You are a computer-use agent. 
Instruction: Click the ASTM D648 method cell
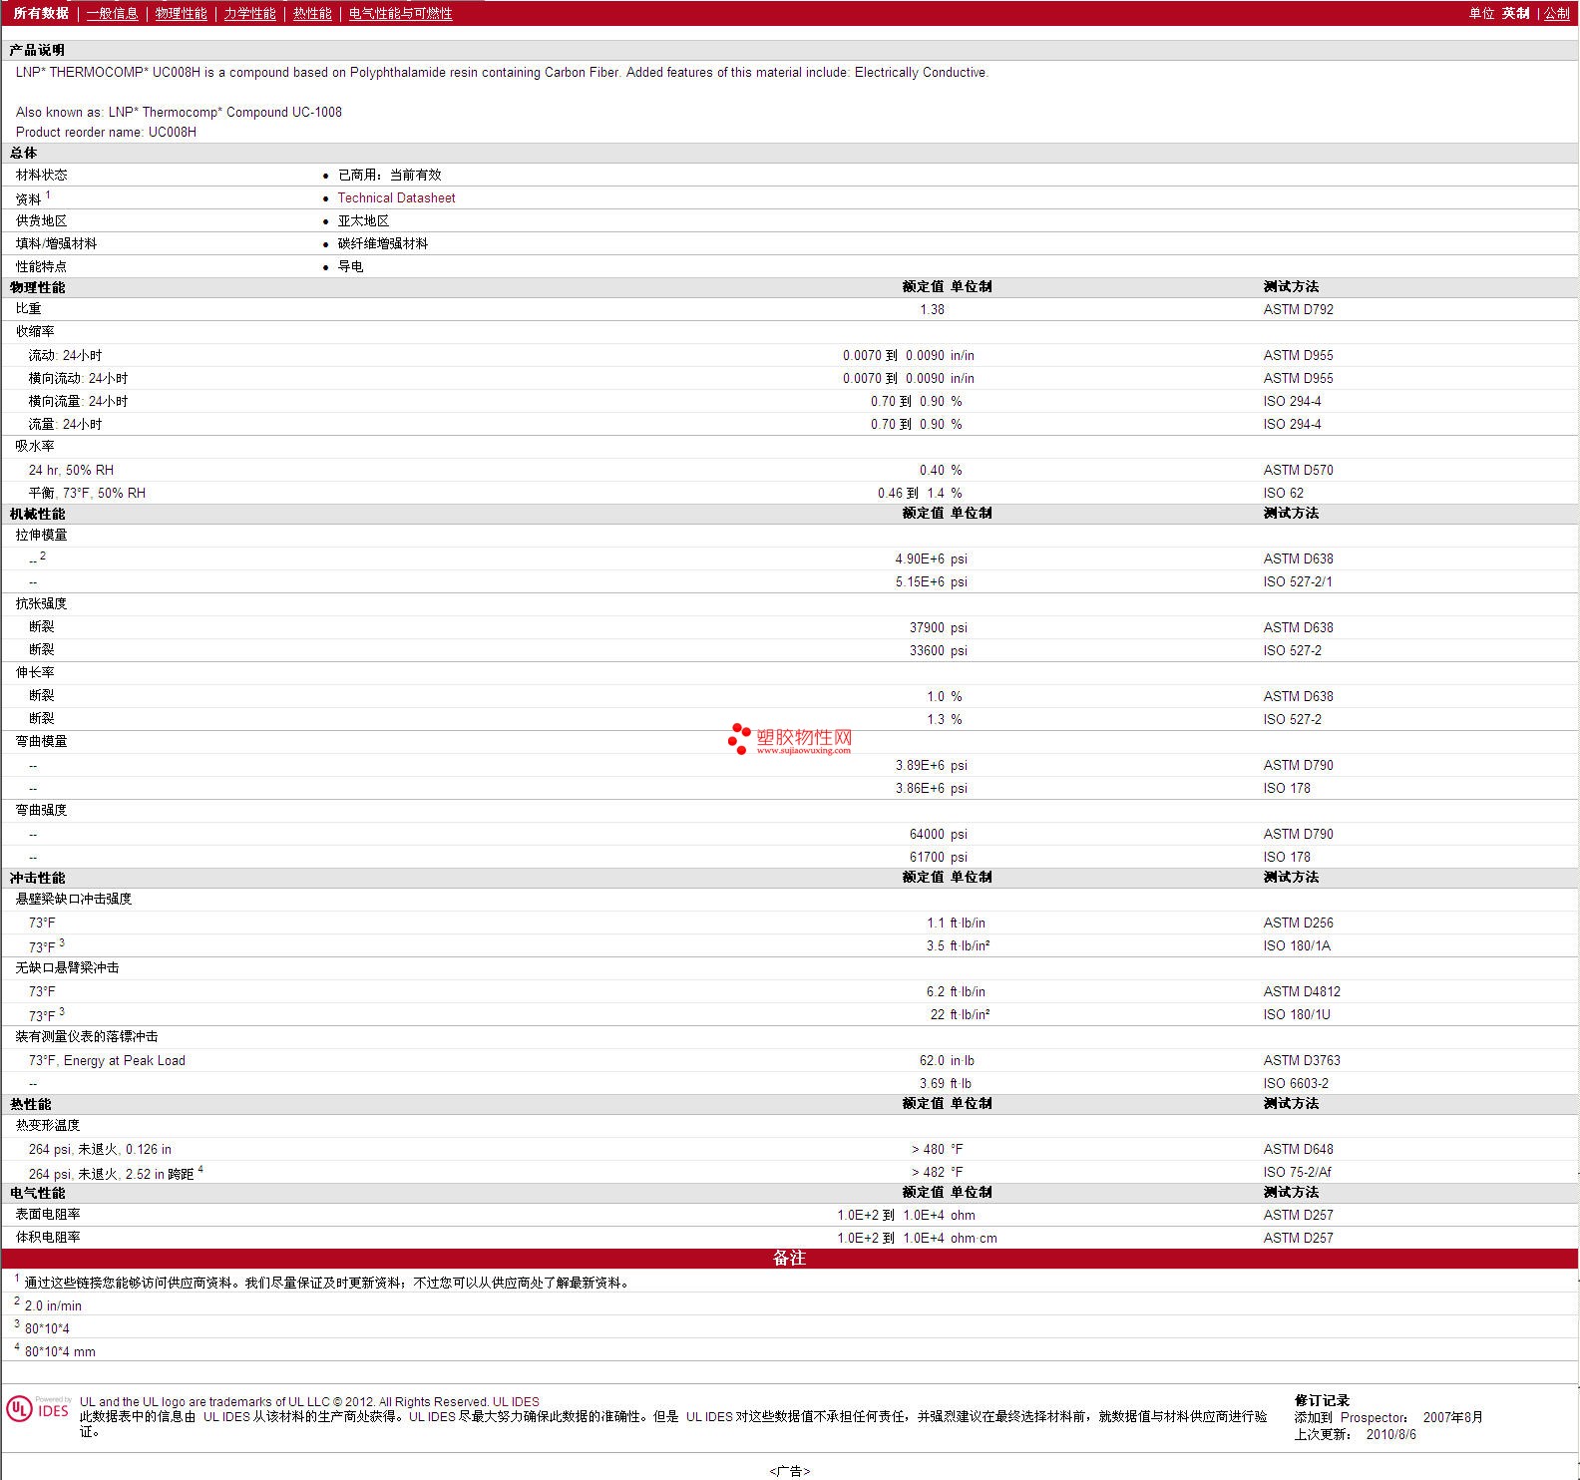[x=1298, y=1149]
